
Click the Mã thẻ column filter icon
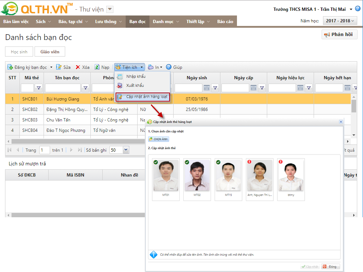click(x=39, y=88)
